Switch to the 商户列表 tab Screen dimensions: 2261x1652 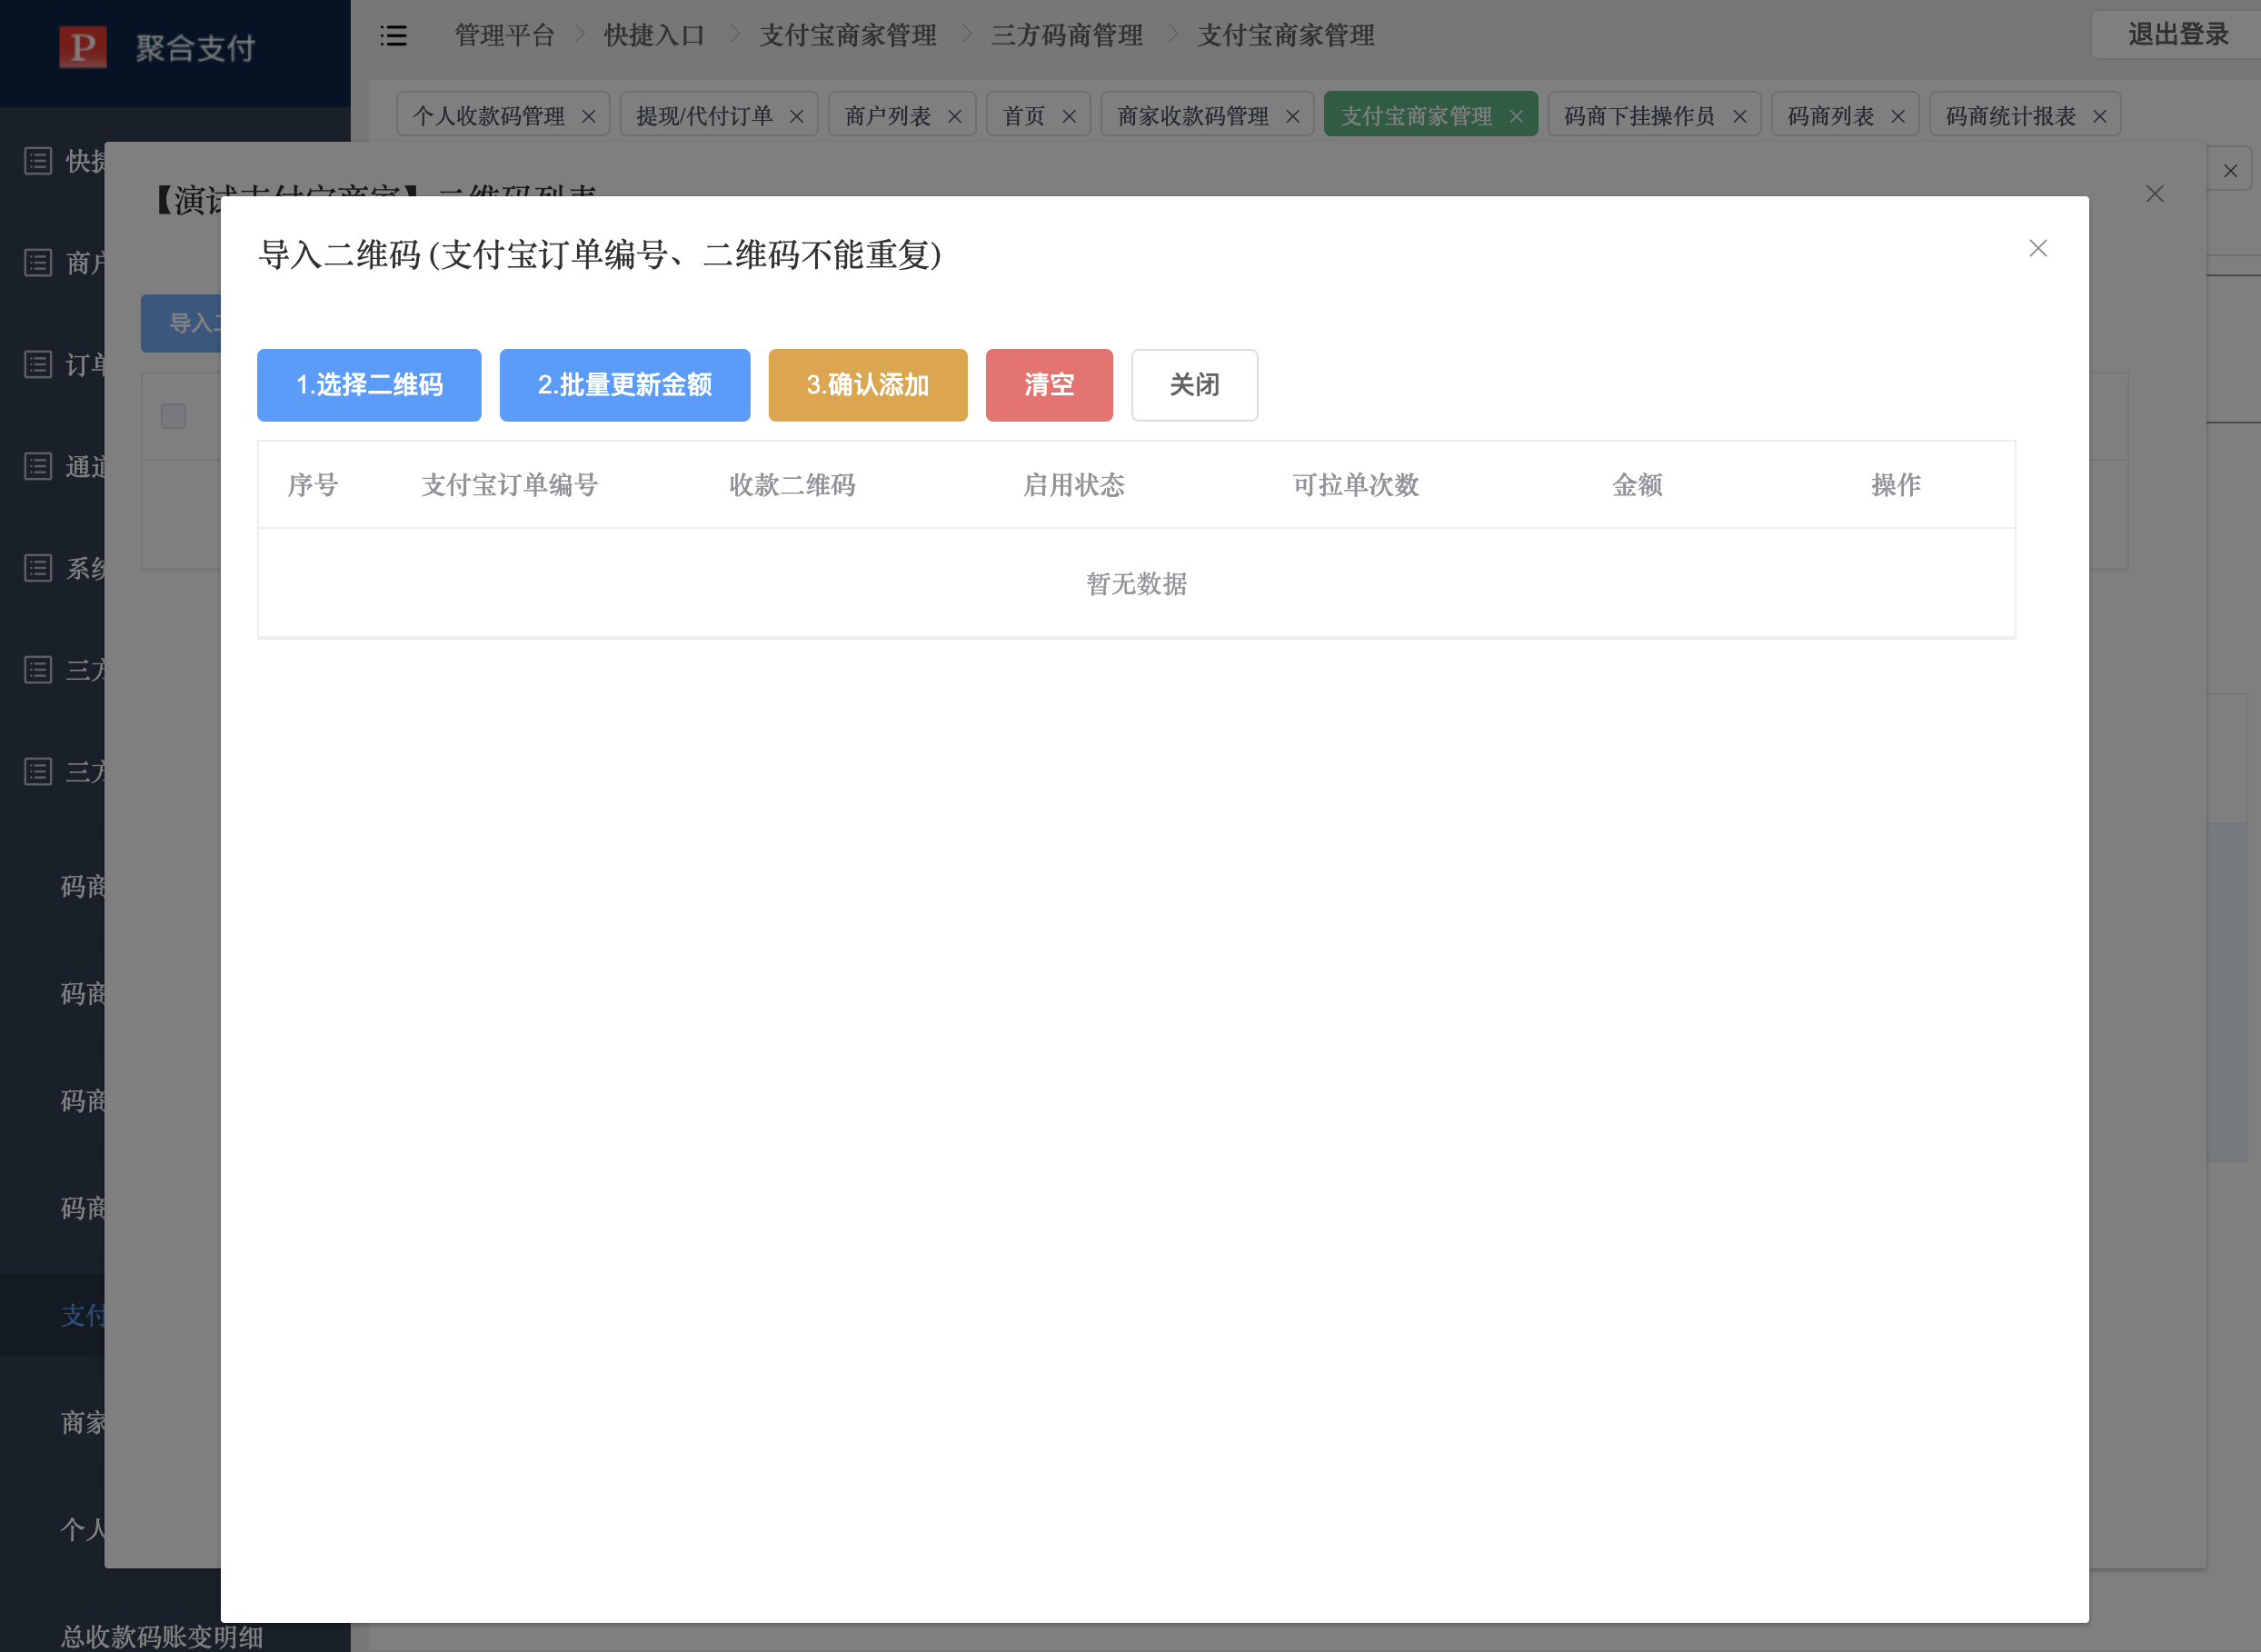point(888,114)
